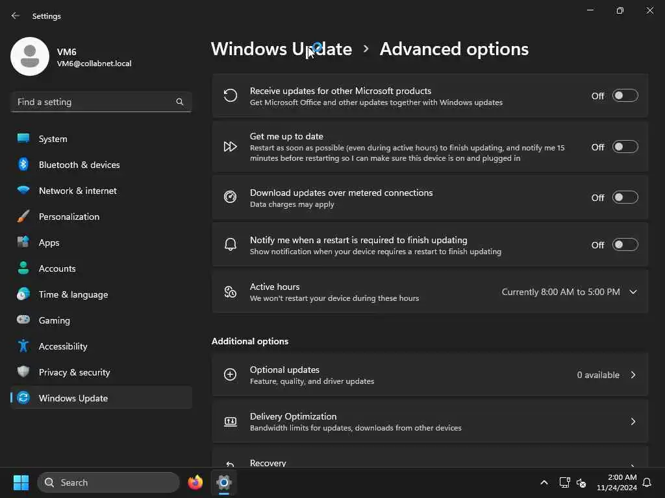
Task: Click the Settings gear icon in taskbar
Action: [224, 482]
